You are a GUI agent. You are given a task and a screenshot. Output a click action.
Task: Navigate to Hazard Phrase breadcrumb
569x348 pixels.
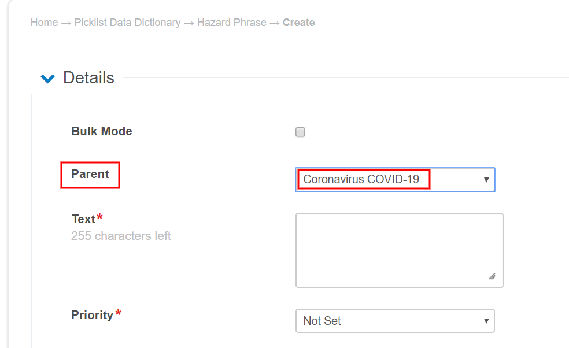pyautogui.click(x=231, y=23)
